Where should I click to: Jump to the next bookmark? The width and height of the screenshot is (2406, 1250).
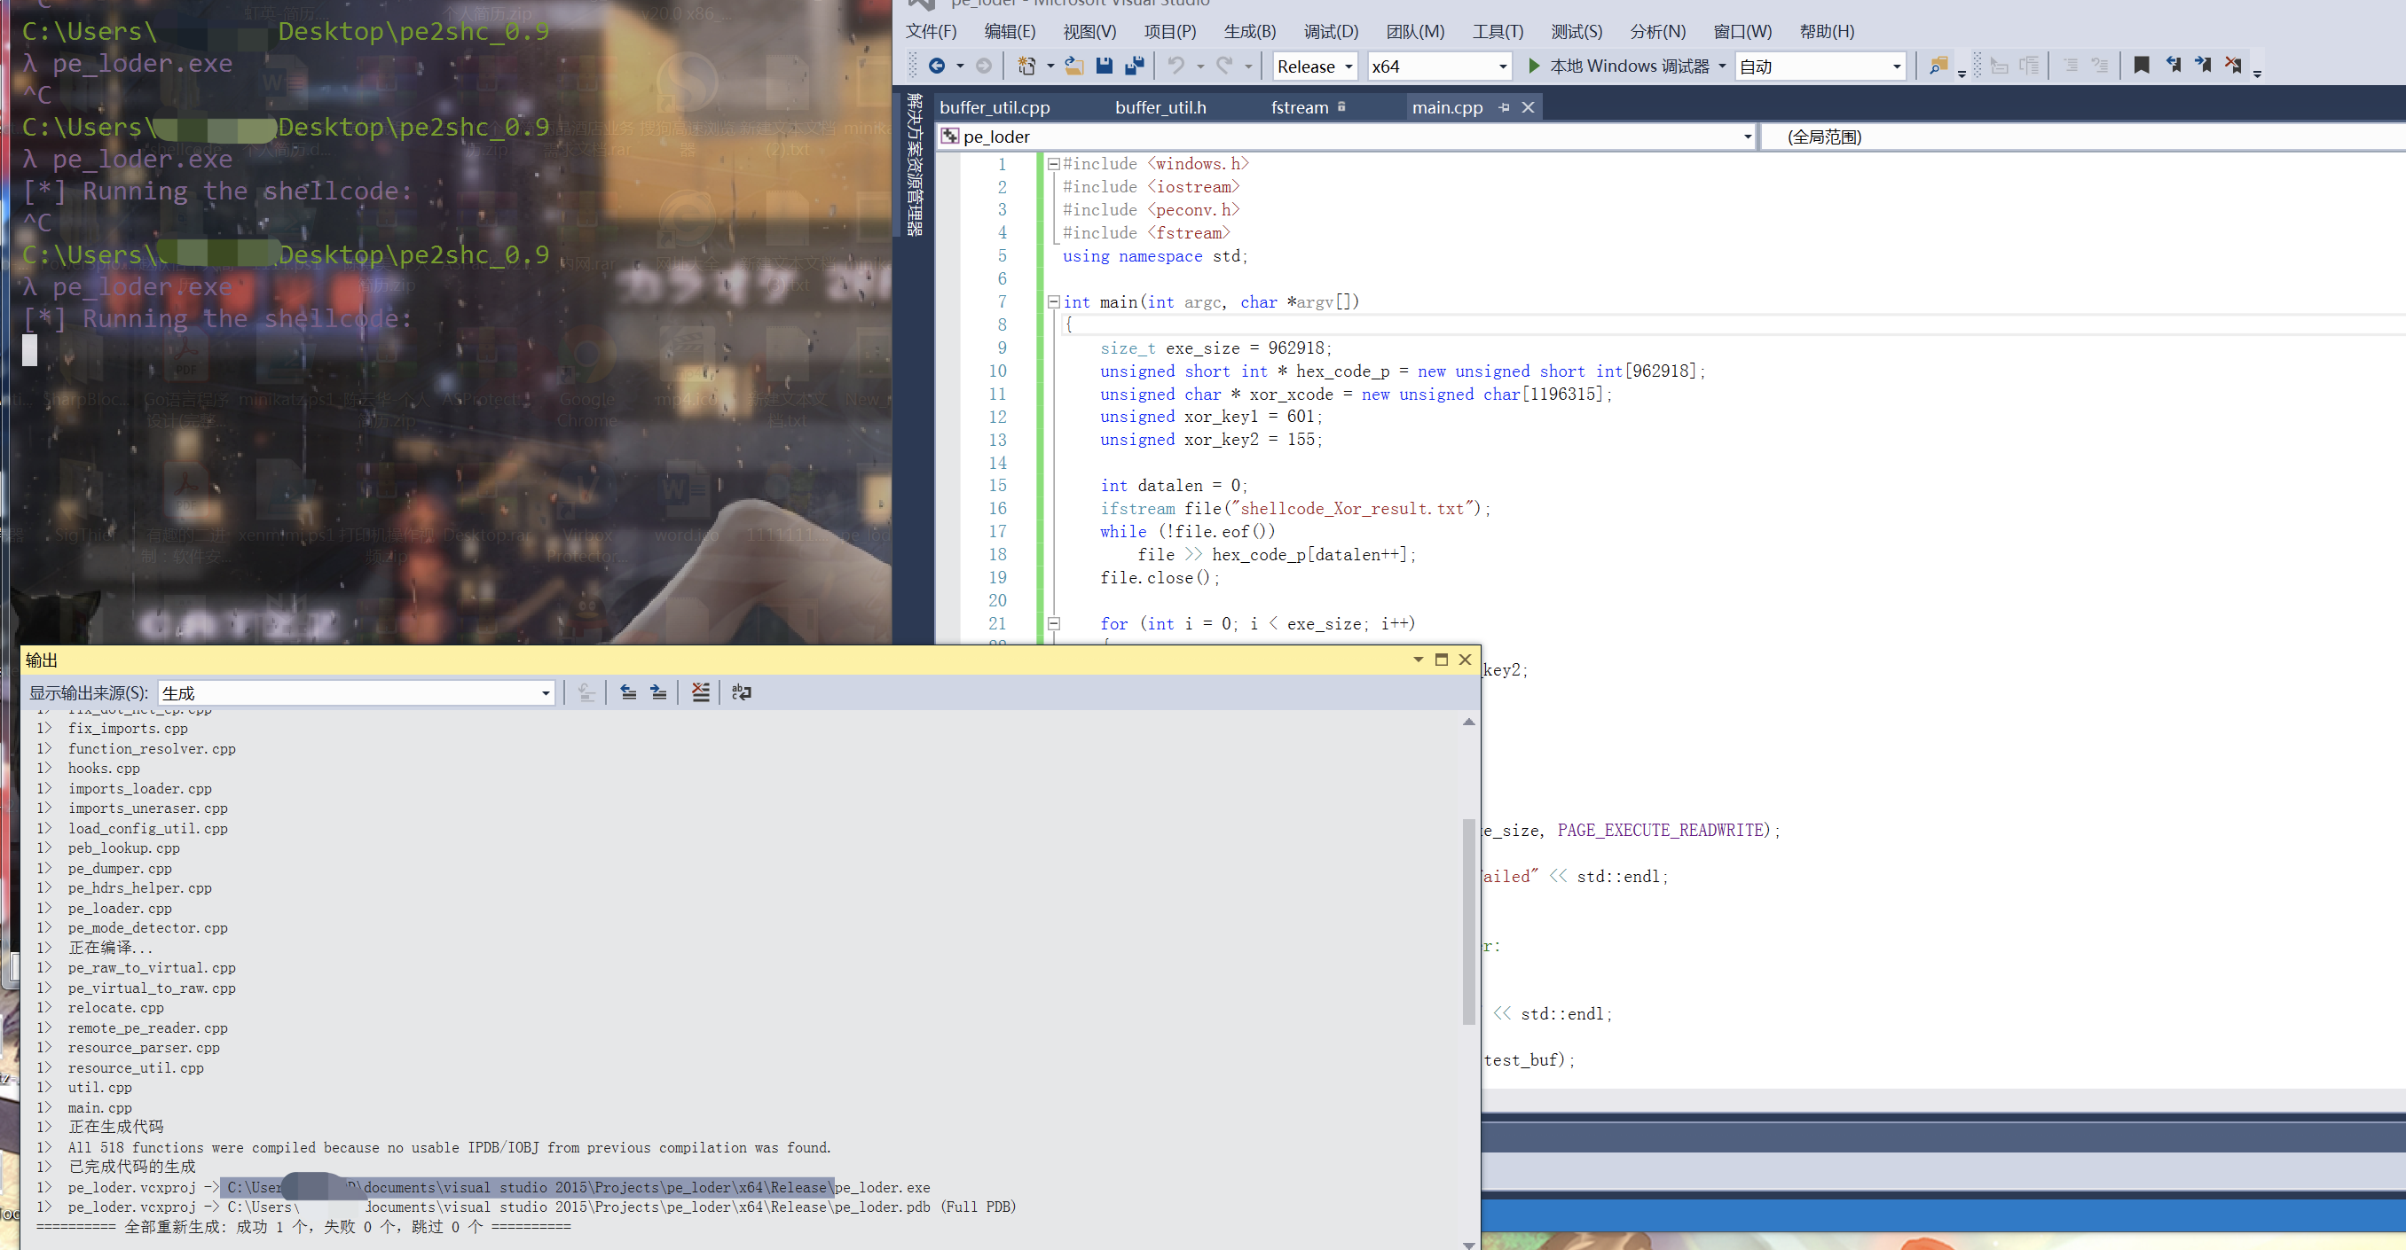(x=2205, y=65)
